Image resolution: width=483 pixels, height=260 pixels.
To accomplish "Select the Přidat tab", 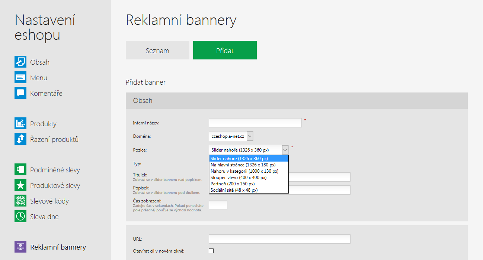I will pyautogui.click(x=225, y=50).
